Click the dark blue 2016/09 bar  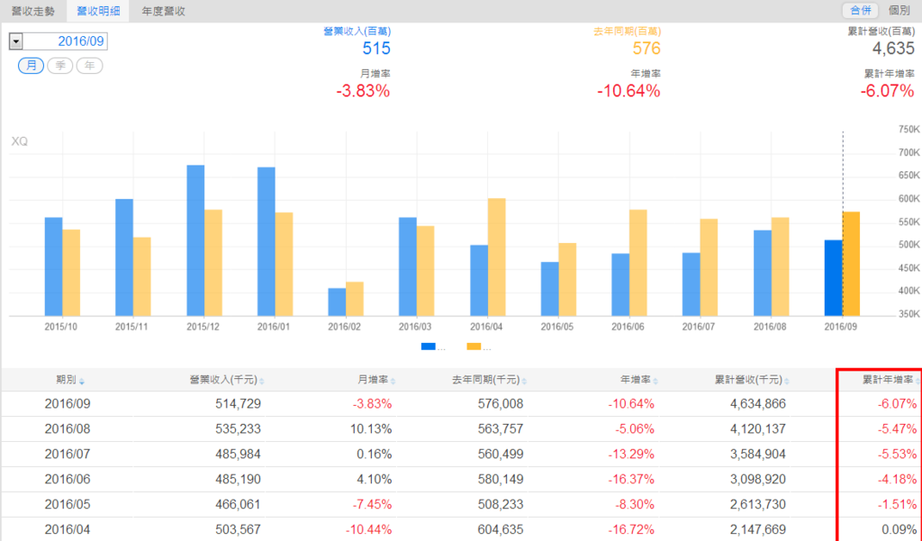click(833, 277)
